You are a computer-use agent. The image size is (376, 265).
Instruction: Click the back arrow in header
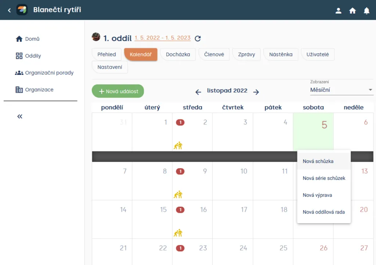click(x=9, y=10)
